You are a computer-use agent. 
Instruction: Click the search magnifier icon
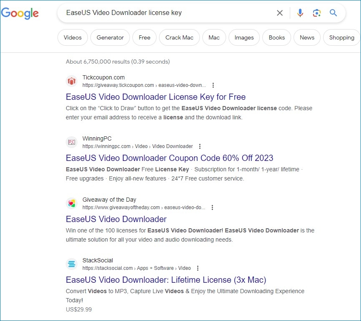point(333,13)
